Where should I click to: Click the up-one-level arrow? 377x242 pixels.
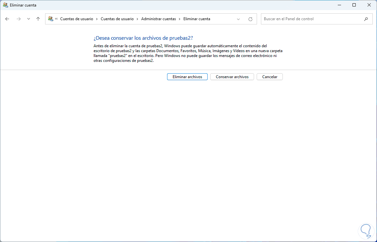38,19
